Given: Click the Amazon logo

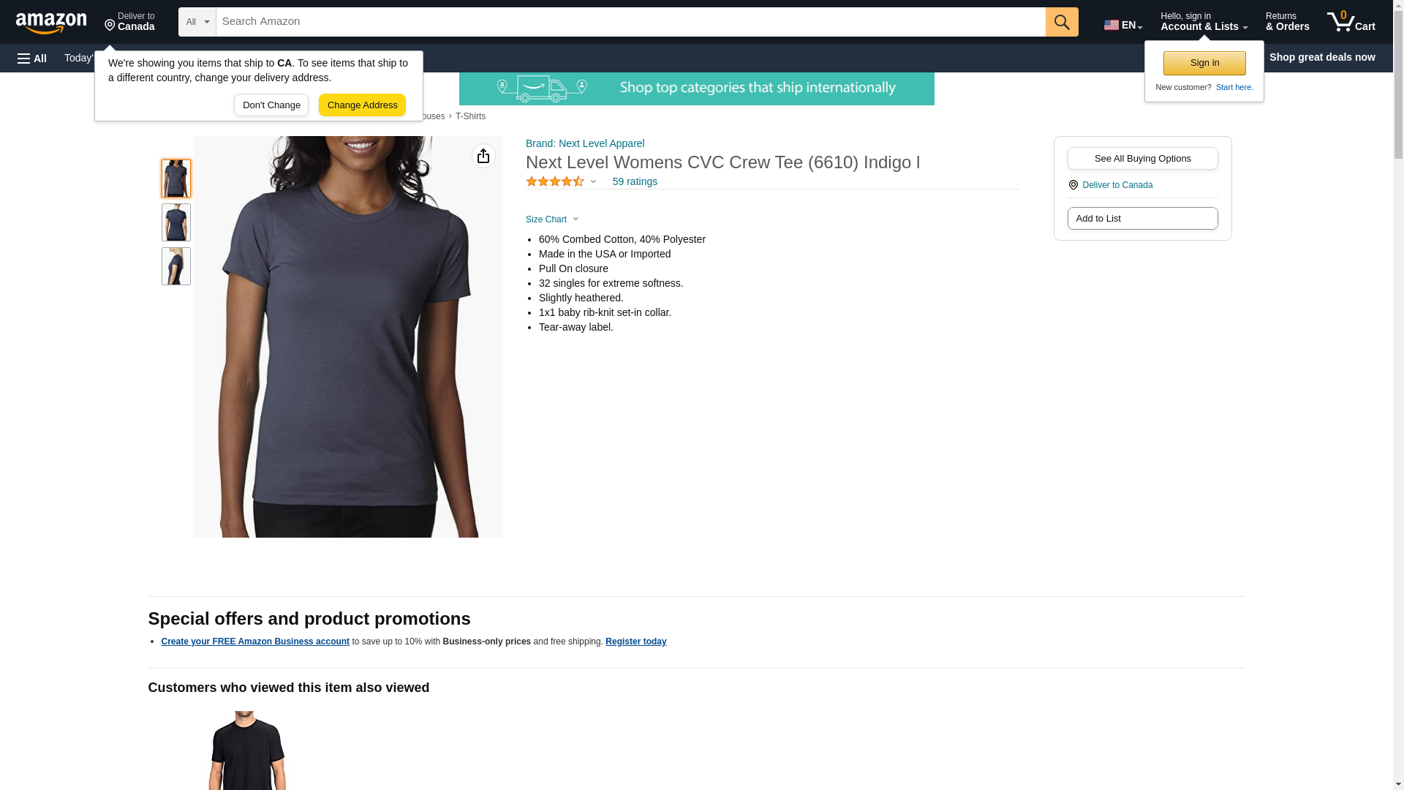Looking at the screenshot, I should (x=51, y=23).
